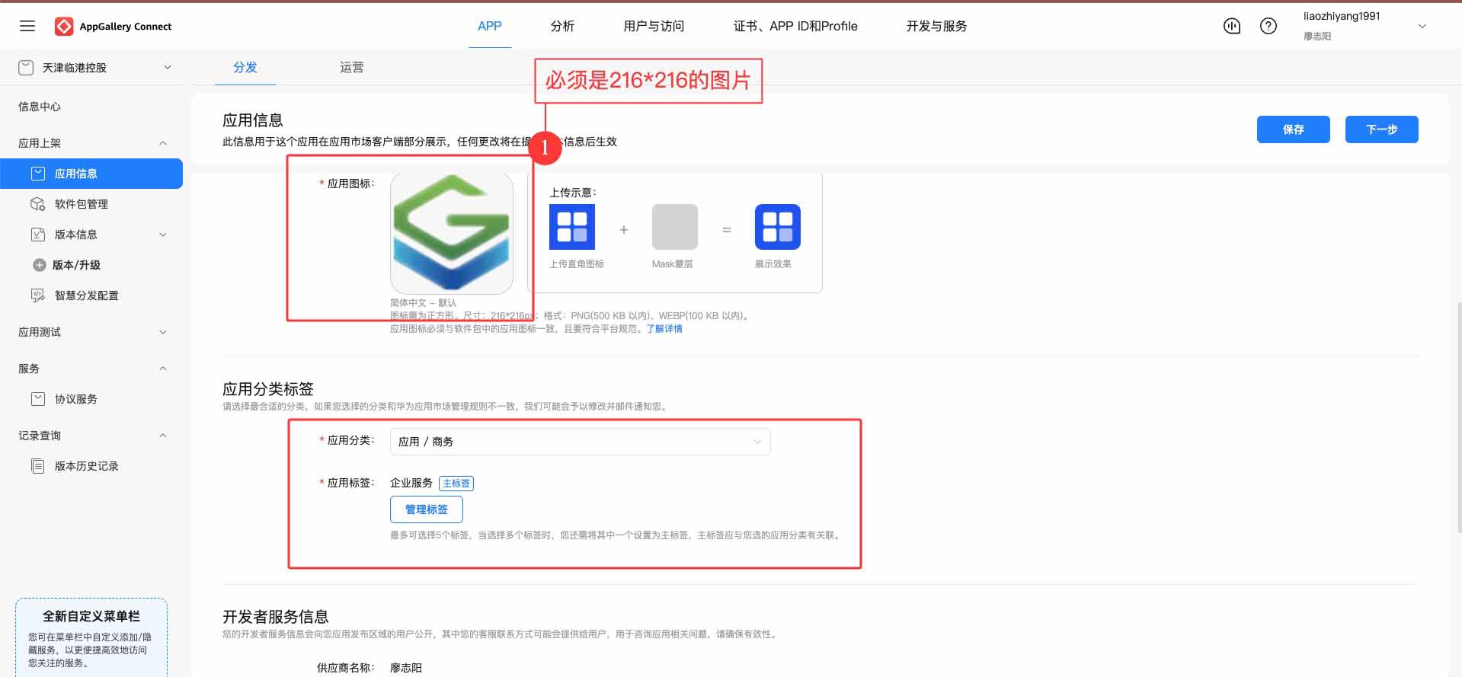Click the 保存 button
The width and height of the screenshot is (1462, 677).
pyautogui.click(x=1293, y=129)
